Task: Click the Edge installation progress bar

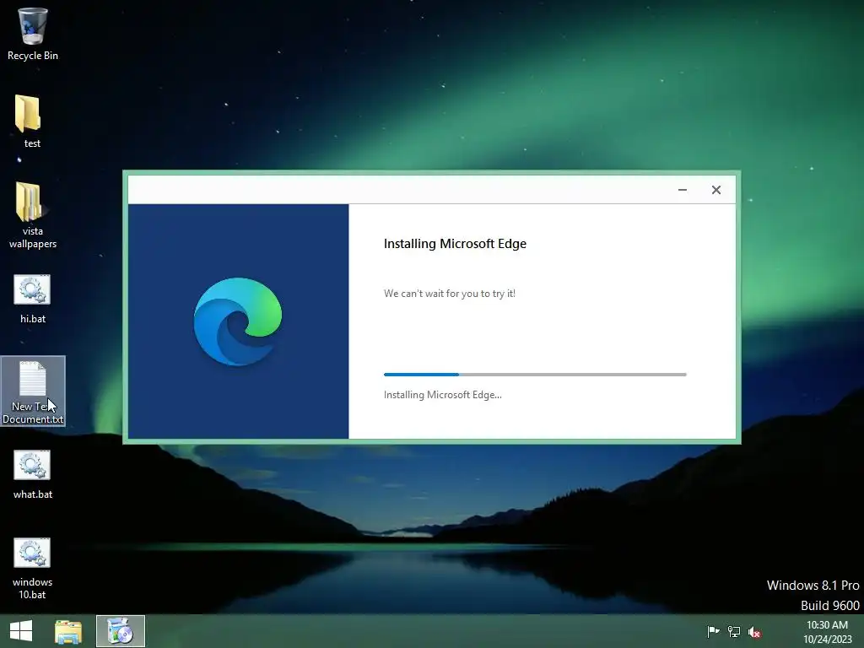Action: [x=535, y=375]
